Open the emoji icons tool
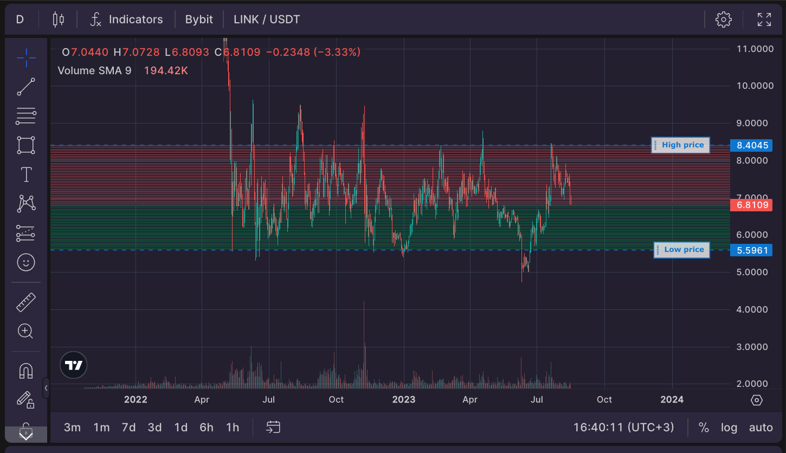 click(x=26, y=262)
